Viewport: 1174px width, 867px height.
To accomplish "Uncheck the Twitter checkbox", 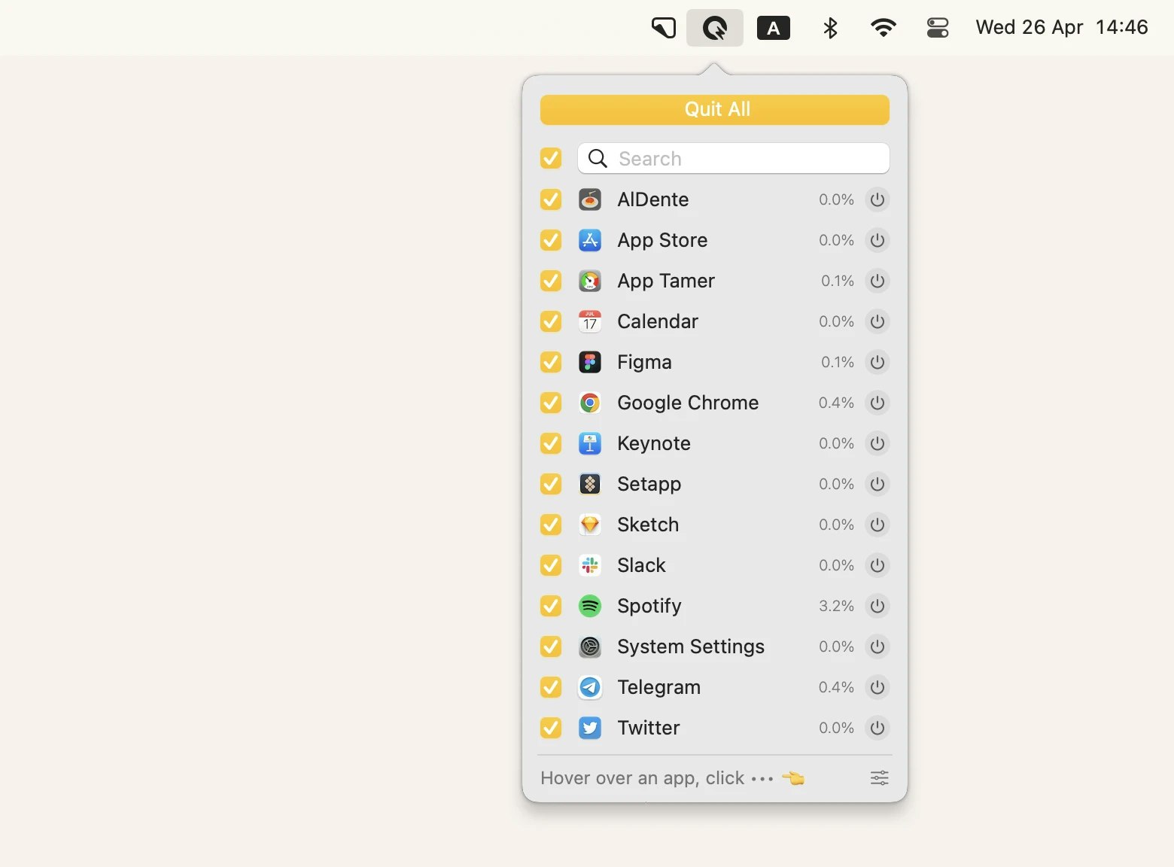I will tap(551, 728).
